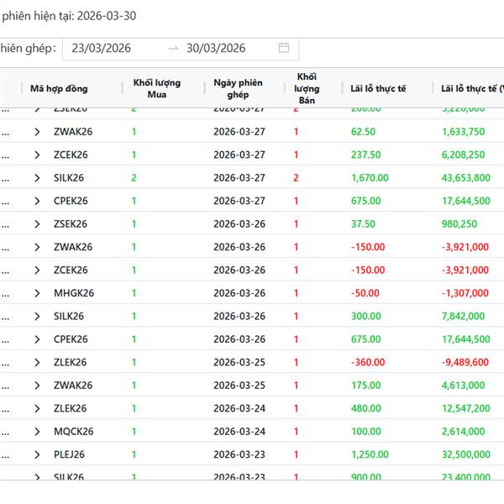Open the calendar icon in date range picker

284,48
